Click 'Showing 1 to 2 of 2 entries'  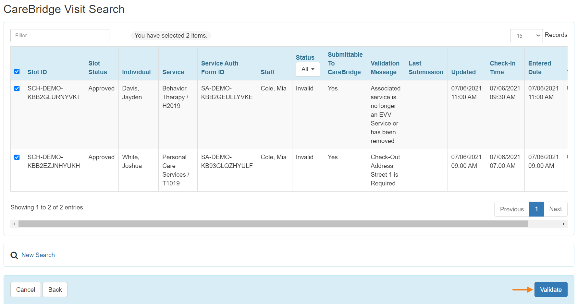[x=47, y=207]
